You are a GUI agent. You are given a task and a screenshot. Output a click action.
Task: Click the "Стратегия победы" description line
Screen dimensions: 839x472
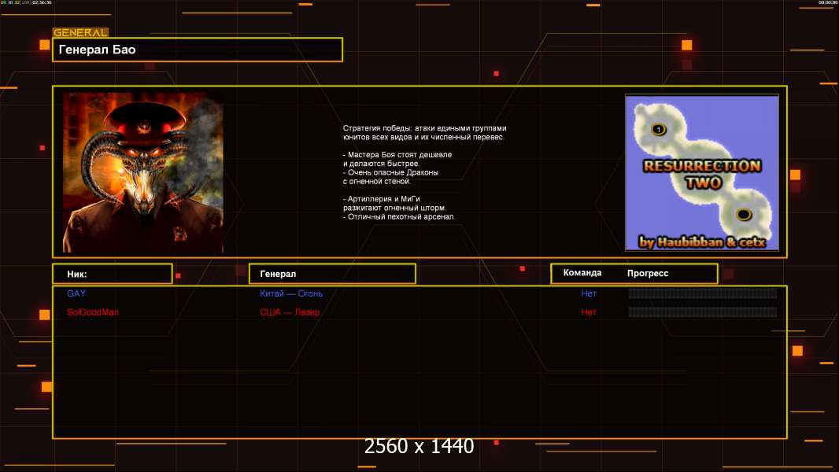(424, 128)
